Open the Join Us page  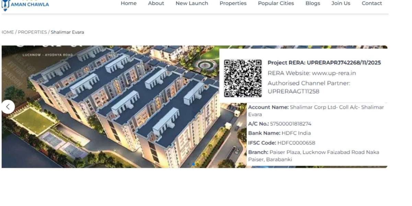pyautogui.click(x=341, y=3)
